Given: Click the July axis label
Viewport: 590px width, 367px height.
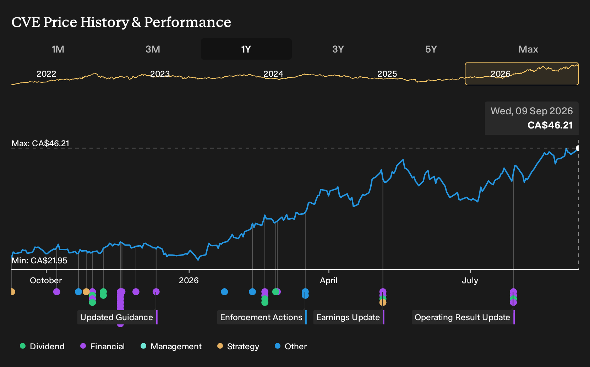Looking at the screenshot, I should [470, 280].
